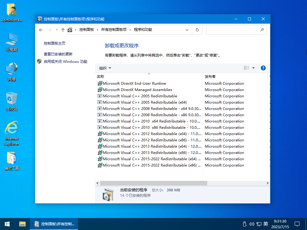Click the horizontal scrollbar thumb
The image size is (307, 230).
[x=153, y=183]
